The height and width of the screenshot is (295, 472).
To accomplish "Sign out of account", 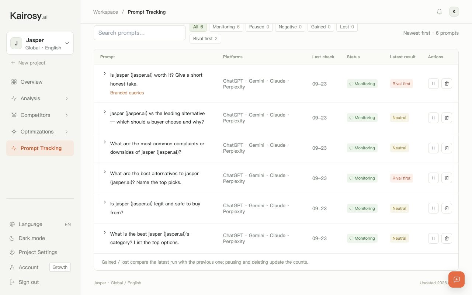I will point(40,282).
